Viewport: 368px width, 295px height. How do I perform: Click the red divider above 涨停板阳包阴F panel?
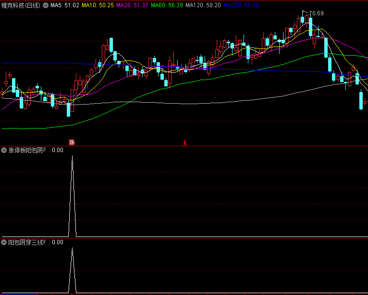[184, 146]
